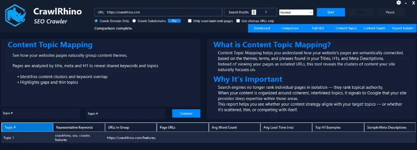
Task: Click https://crawlrhino.com/features/ cell
Action: 131,138
